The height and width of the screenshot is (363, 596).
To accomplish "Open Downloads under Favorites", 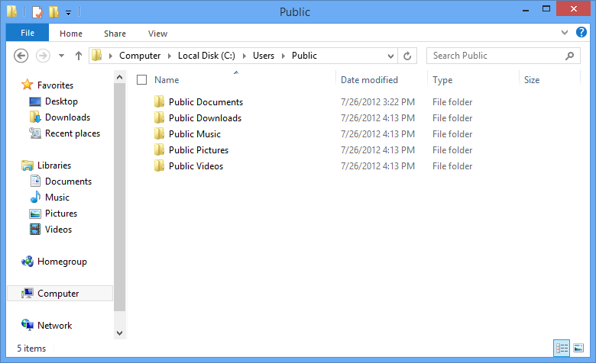I will pos(67,117).
